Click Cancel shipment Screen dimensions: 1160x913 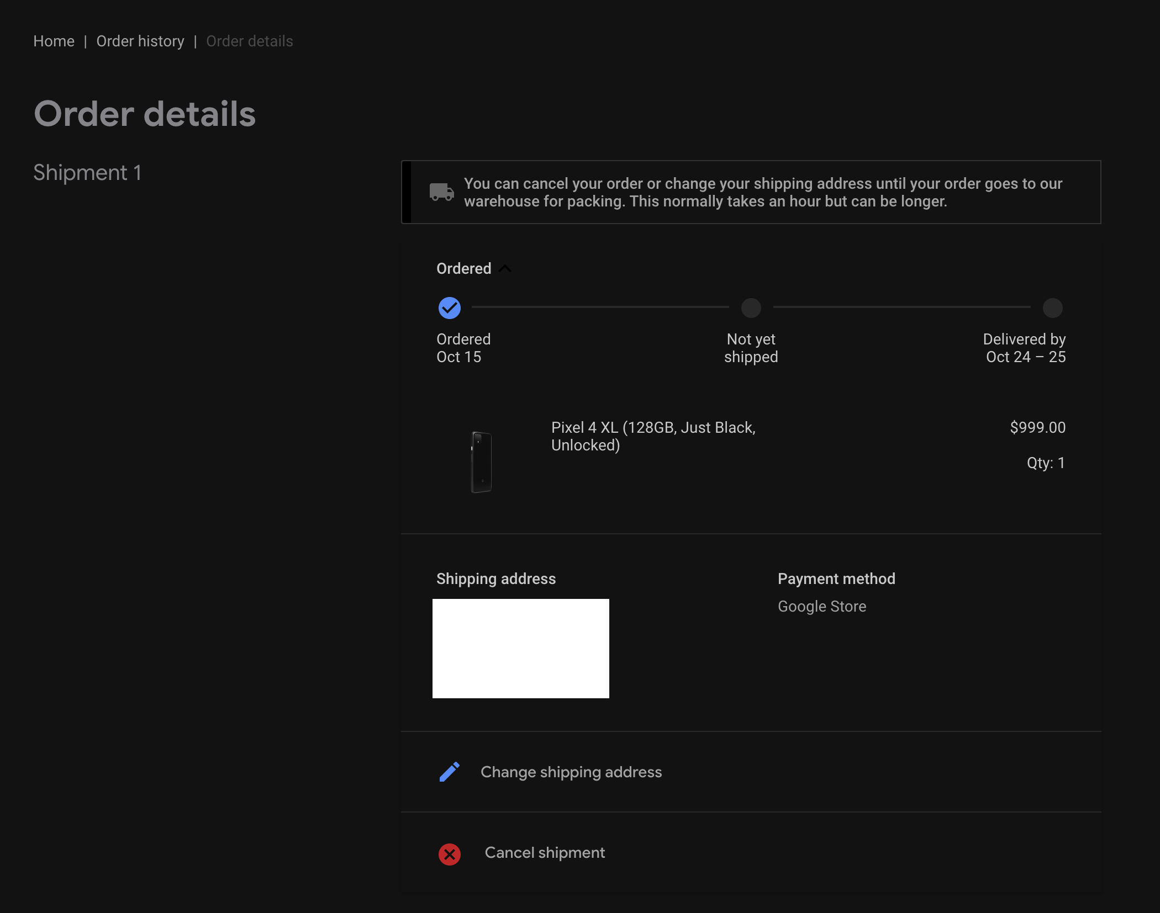click(x=545, y=853)
